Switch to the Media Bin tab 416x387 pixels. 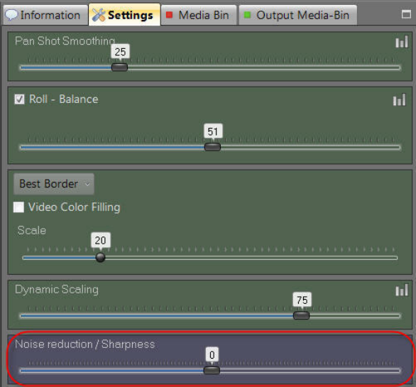[x=199, y=15]
